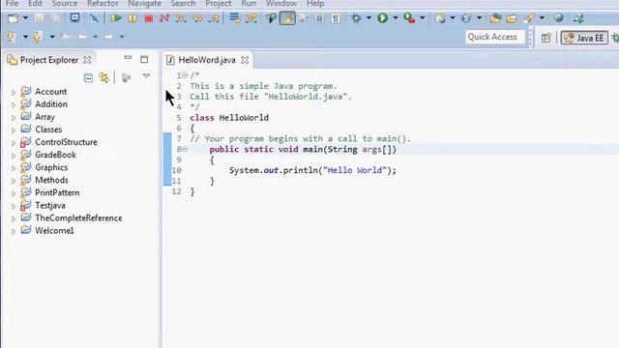Collapse the main method fold at line 8
The height and width of the screenshot is (348, 619).
tap(185, 149)
